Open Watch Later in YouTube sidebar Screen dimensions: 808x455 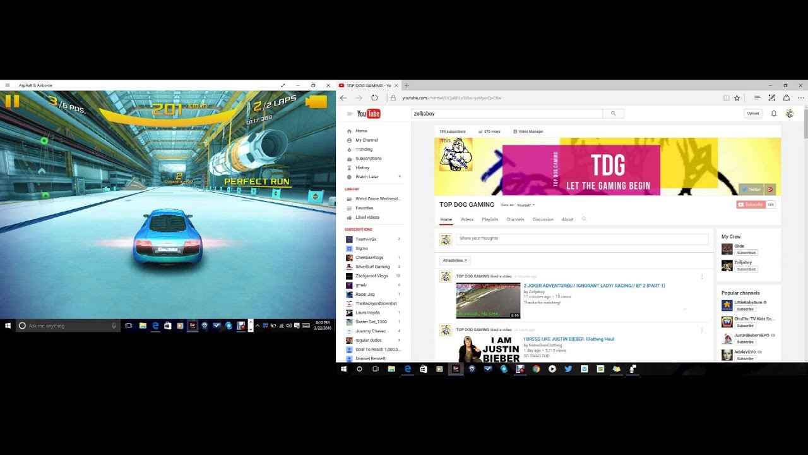367,177
